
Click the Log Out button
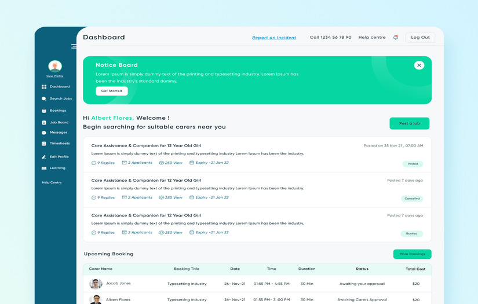tap(420, 38)
